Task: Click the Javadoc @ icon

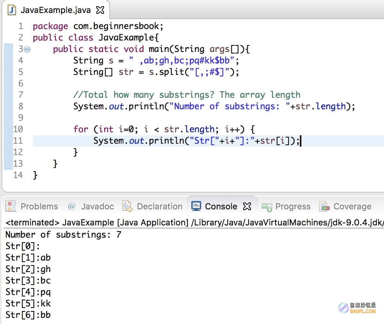Action: pyautogui.click(x=72, y=206)
